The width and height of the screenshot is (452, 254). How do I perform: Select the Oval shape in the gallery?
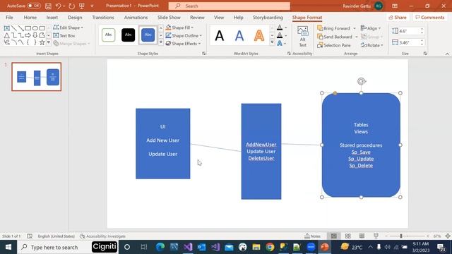35,28
